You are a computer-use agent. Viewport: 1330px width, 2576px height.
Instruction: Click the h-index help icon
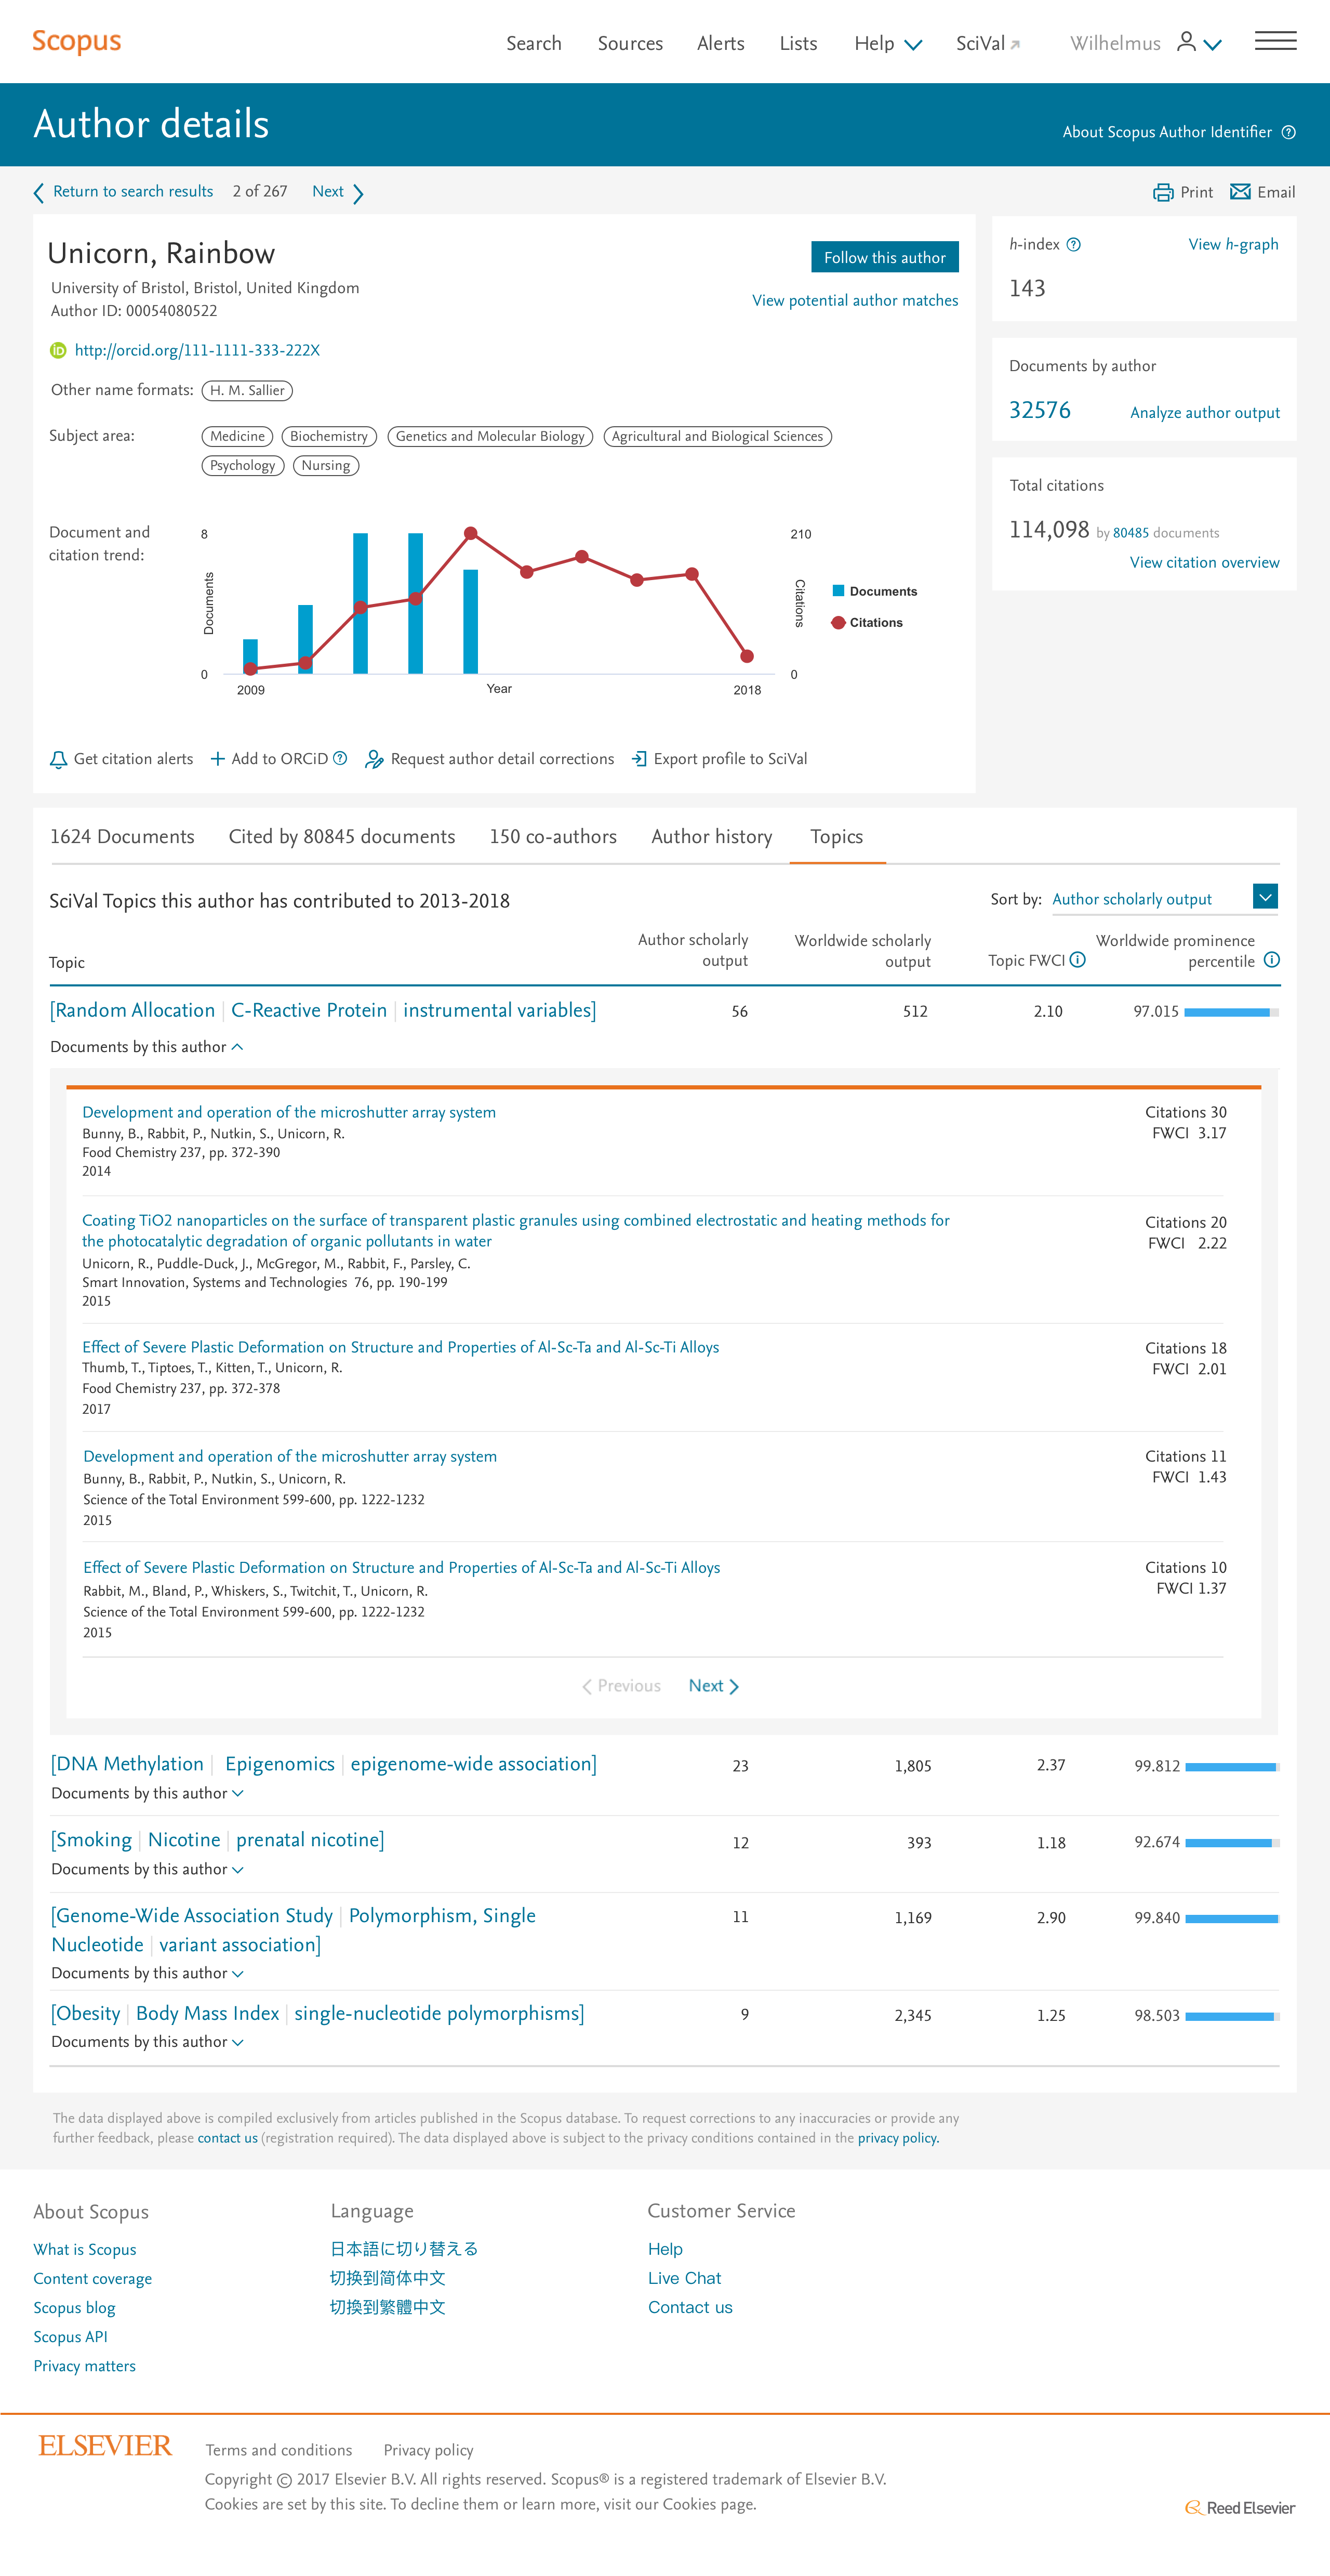point(1073,245)
